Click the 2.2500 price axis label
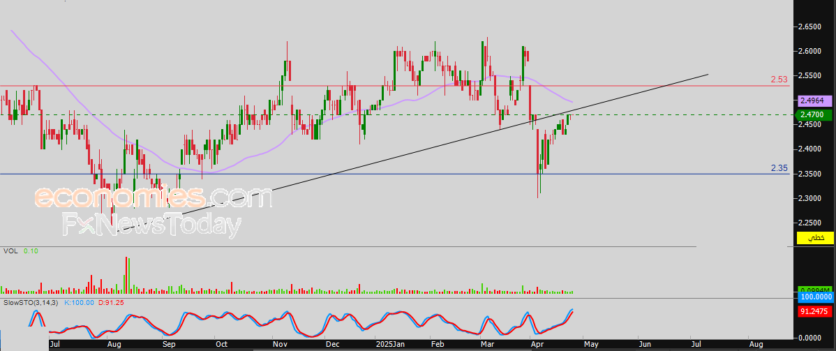This screenshot has height=351, width=836. point(809,223)
